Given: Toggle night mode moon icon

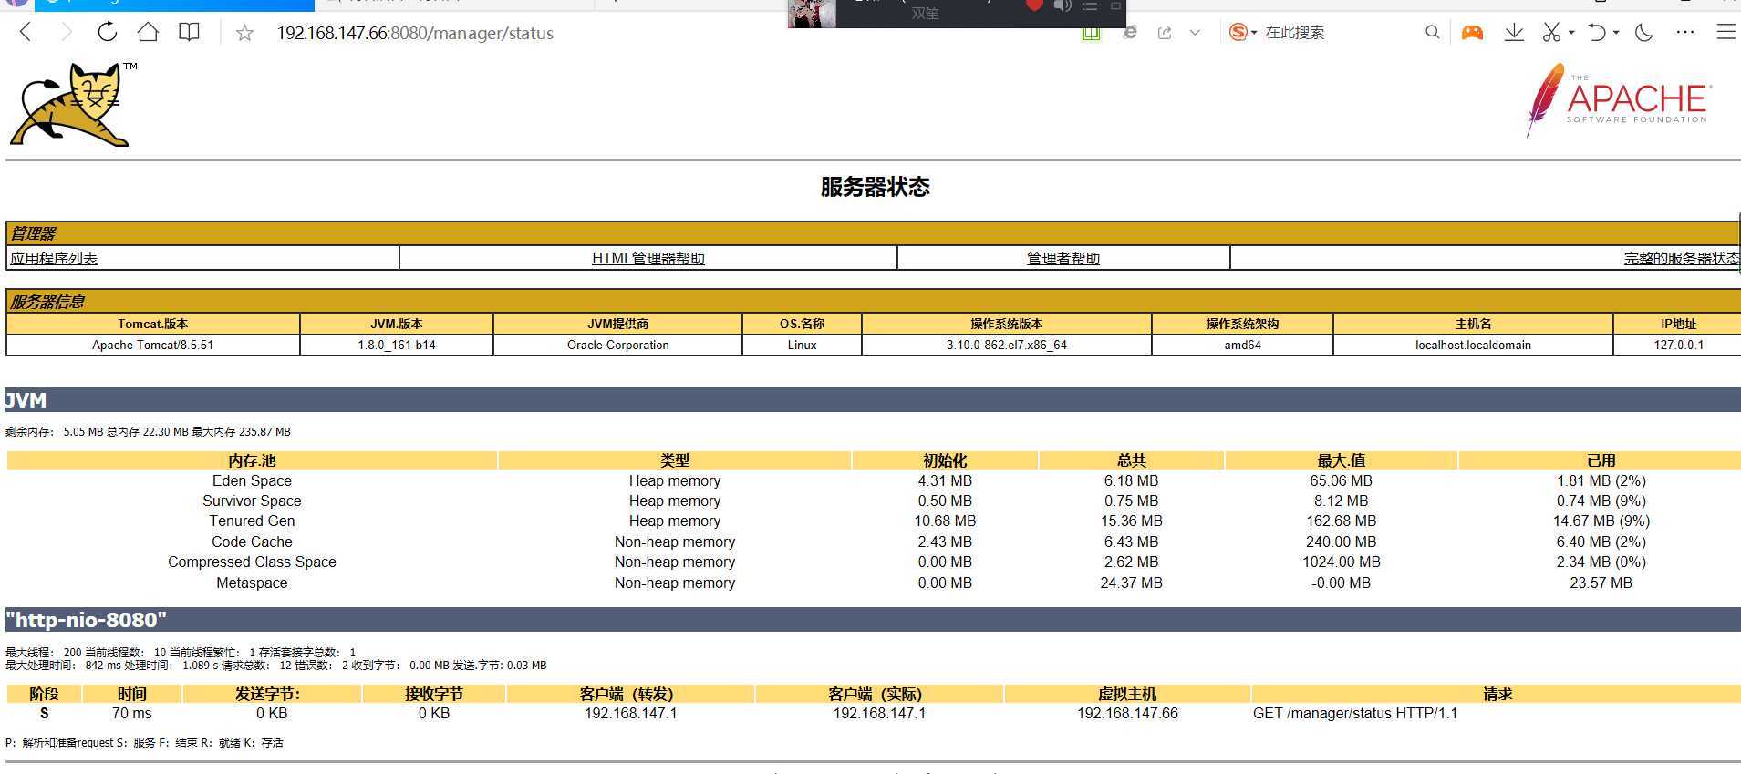Looking at the screenshot, I should coord(1644,33).
